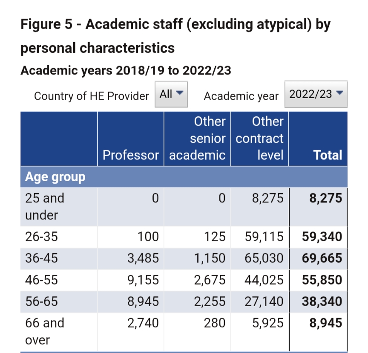Click the Other senior academic column header

(x=197, y=139)
